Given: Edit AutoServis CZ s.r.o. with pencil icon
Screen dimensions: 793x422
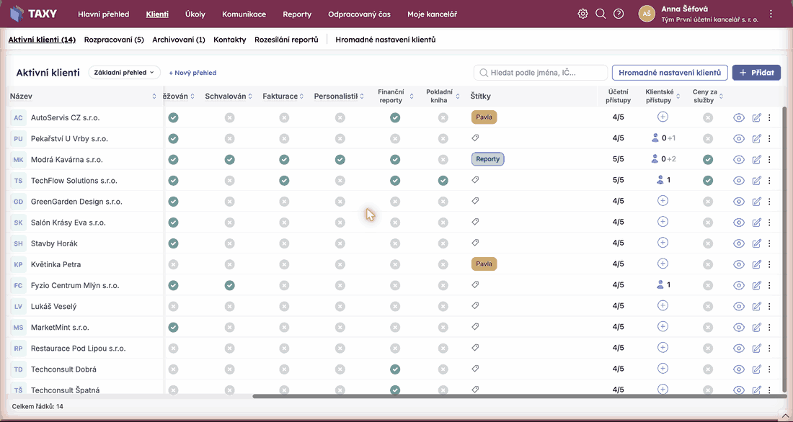Looking at the screenshot, I should 756,118.
